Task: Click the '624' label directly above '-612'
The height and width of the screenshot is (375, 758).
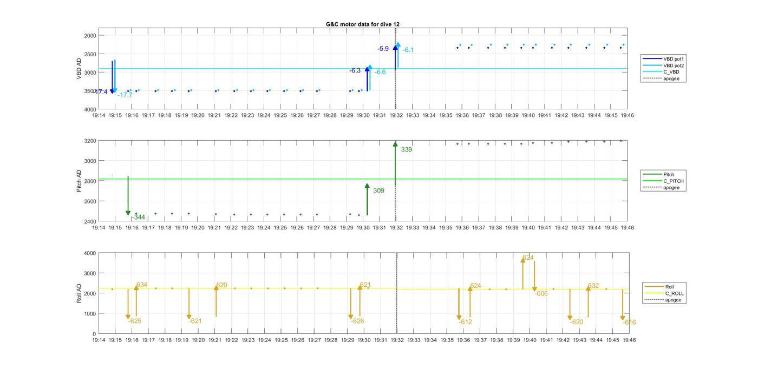Action: click(475, 286)
